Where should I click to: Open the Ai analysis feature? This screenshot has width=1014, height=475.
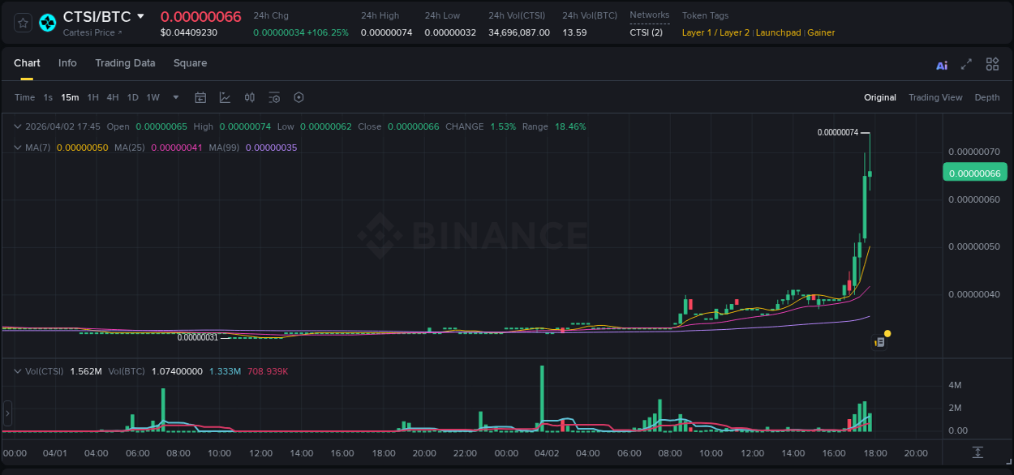(941, 64)
